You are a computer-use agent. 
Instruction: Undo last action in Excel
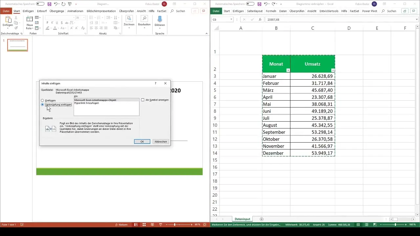click(x=265, y=4)
